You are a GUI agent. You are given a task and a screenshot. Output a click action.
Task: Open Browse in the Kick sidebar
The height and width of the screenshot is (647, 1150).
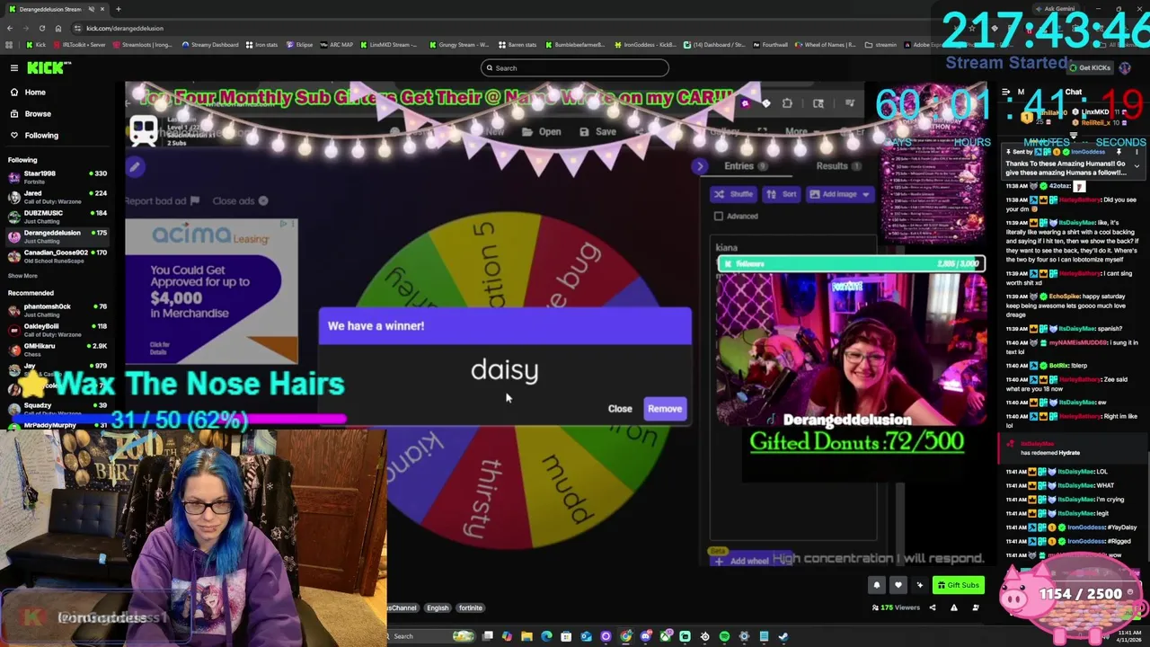point(38,114)
